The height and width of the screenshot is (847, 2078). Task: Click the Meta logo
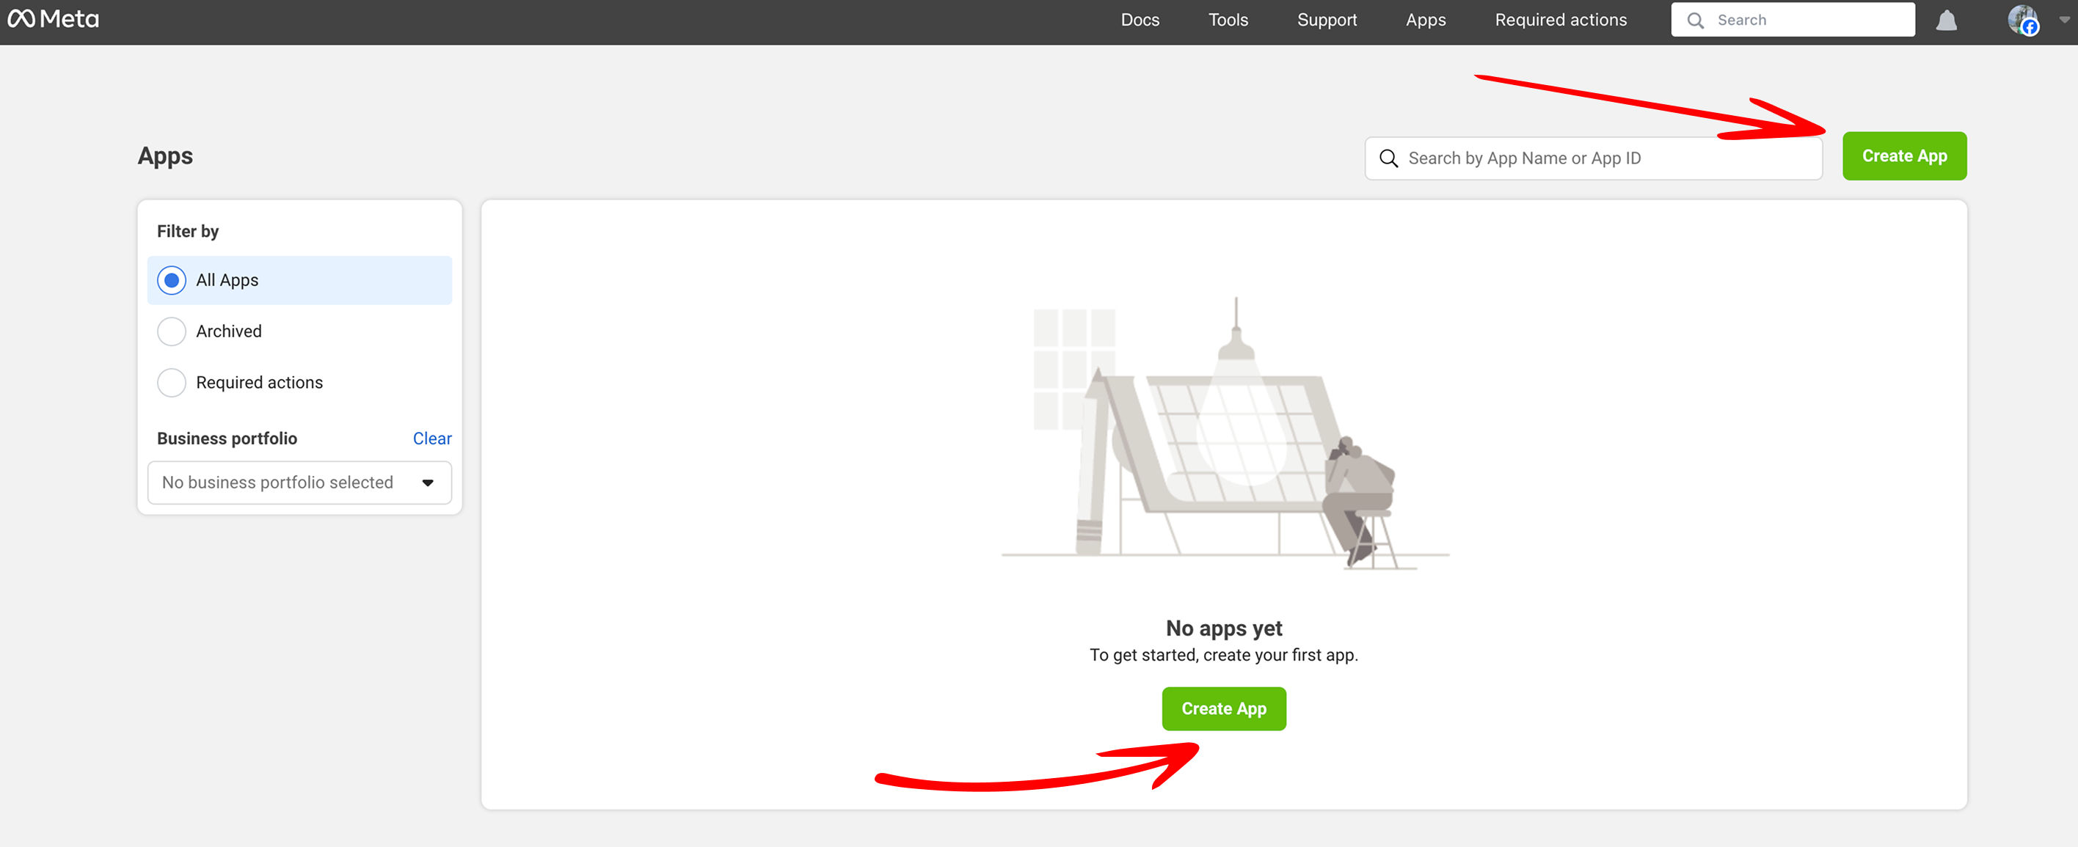click(54, 19)
